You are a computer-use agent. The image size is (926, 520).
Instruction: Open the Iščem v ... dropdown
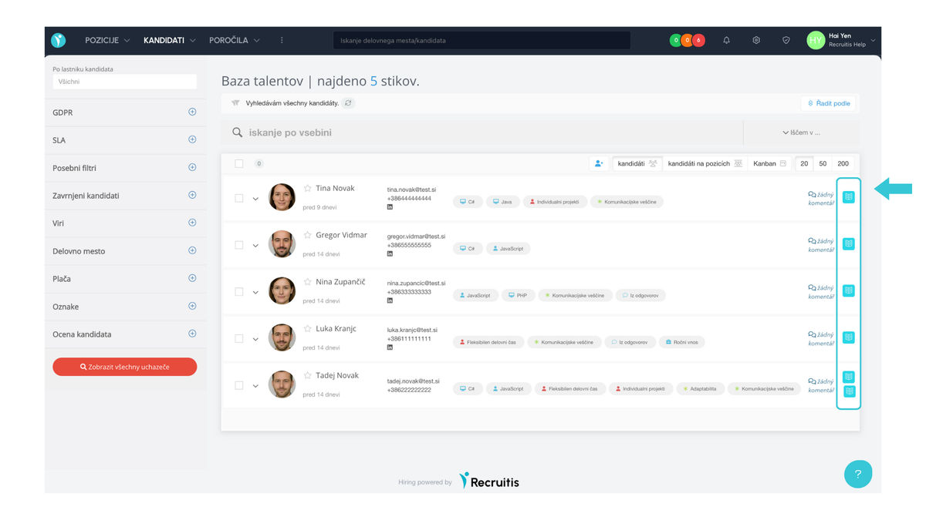[x=801, y=133]
